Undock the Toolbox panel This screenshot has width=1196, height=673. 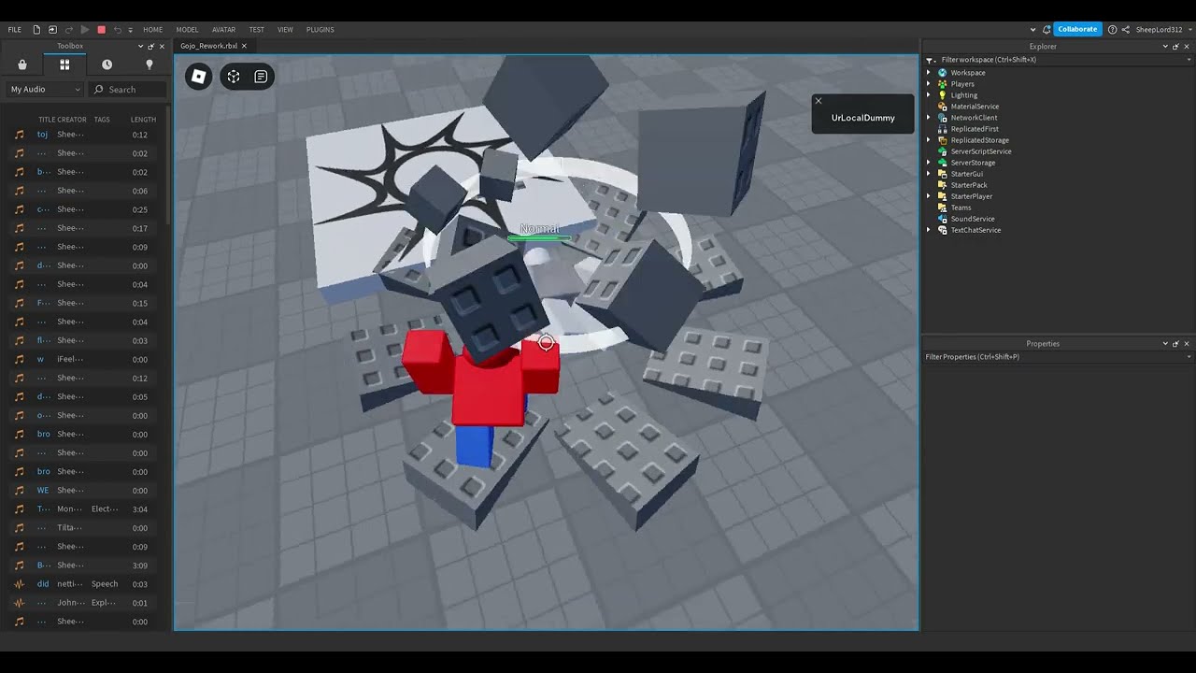[151, 46]
